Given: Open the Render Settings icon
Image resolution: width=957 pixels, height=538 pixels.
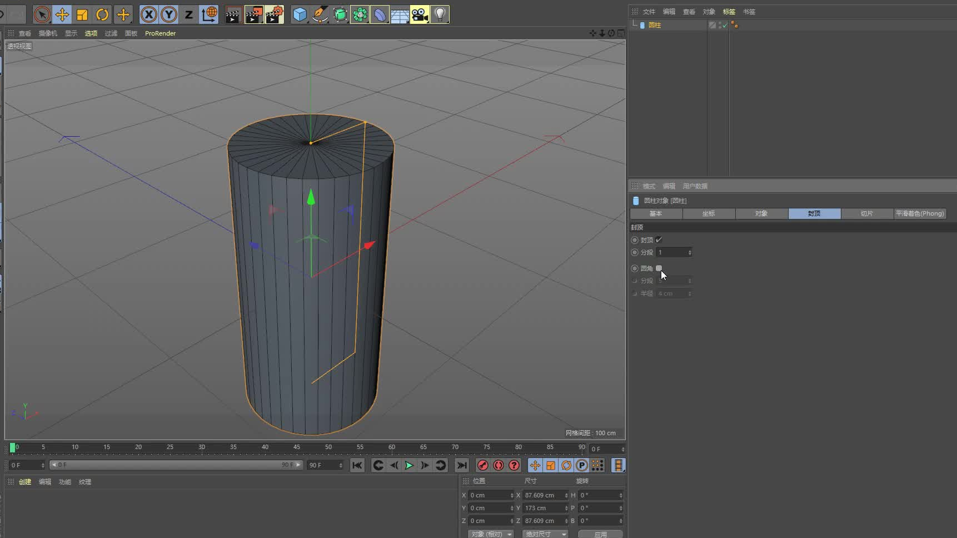Looking at the screenshot, I should tap(274, 14).
